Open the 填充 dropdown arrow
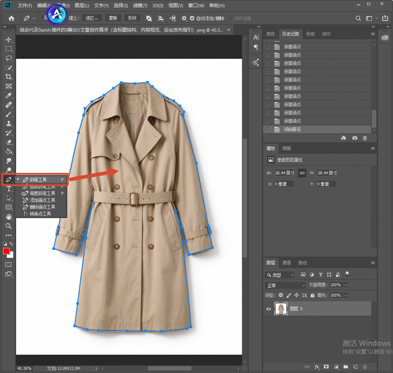Image resolution: width=393 pixels, height=373 pixels. click(x=346, y=295)
